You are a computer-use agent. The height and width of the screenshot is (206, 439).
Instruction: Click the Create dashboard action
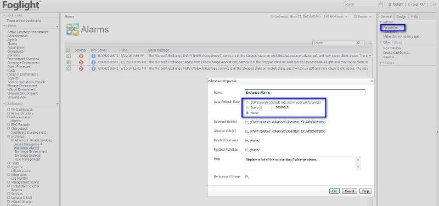[x=397, y=53]
